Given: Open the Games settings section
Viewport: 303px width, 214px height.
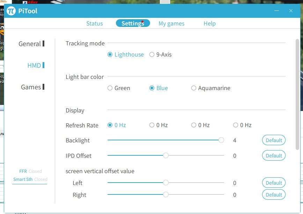Looking at the screenshot, I should pos(31,87).
